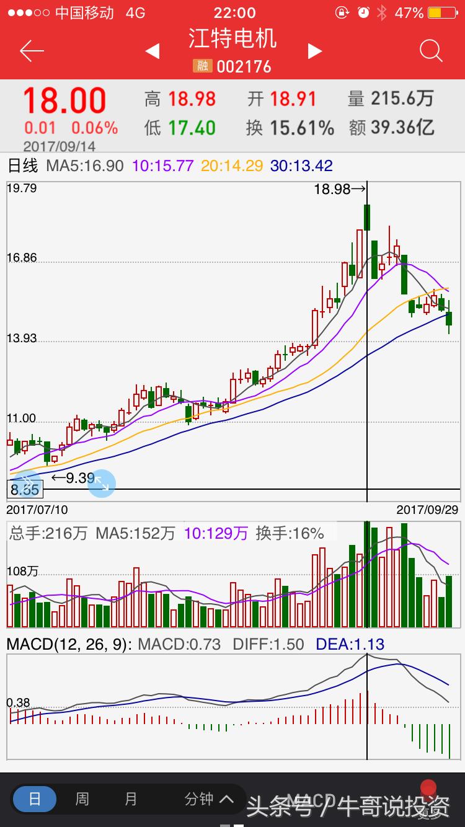
Task: Expand the 分钟 minute interval menu
Action: [x=208, y=799]
